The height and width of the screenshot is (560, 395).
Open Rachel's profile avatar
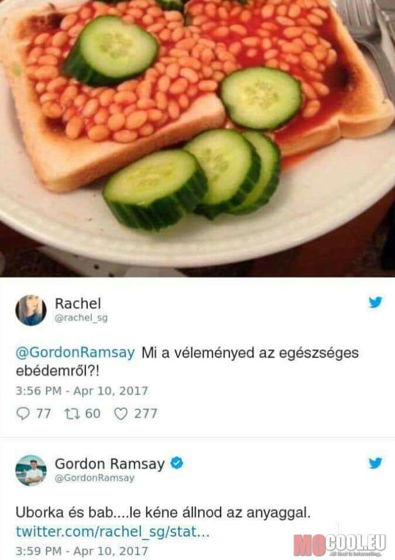click(x=30, y=310)
